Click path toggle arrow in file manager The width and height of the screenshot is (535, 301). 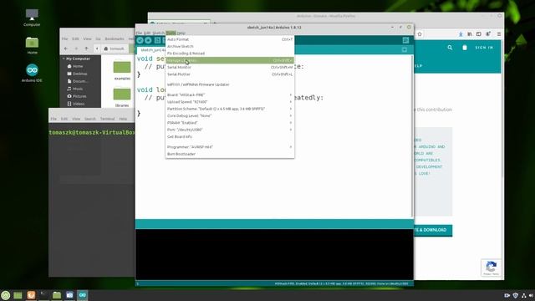pos(97,48)
